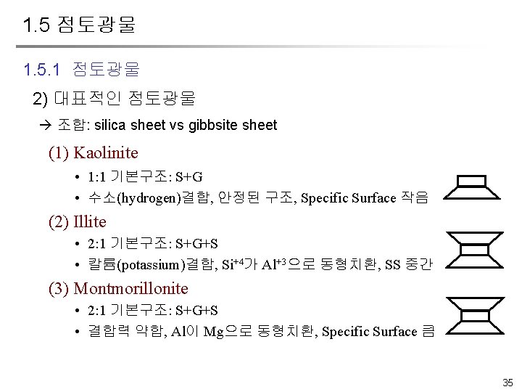Click the "(2) Illite" heading
Image resolution: width=522 pixels, height=392 pixels.
[x=77, y=221]
